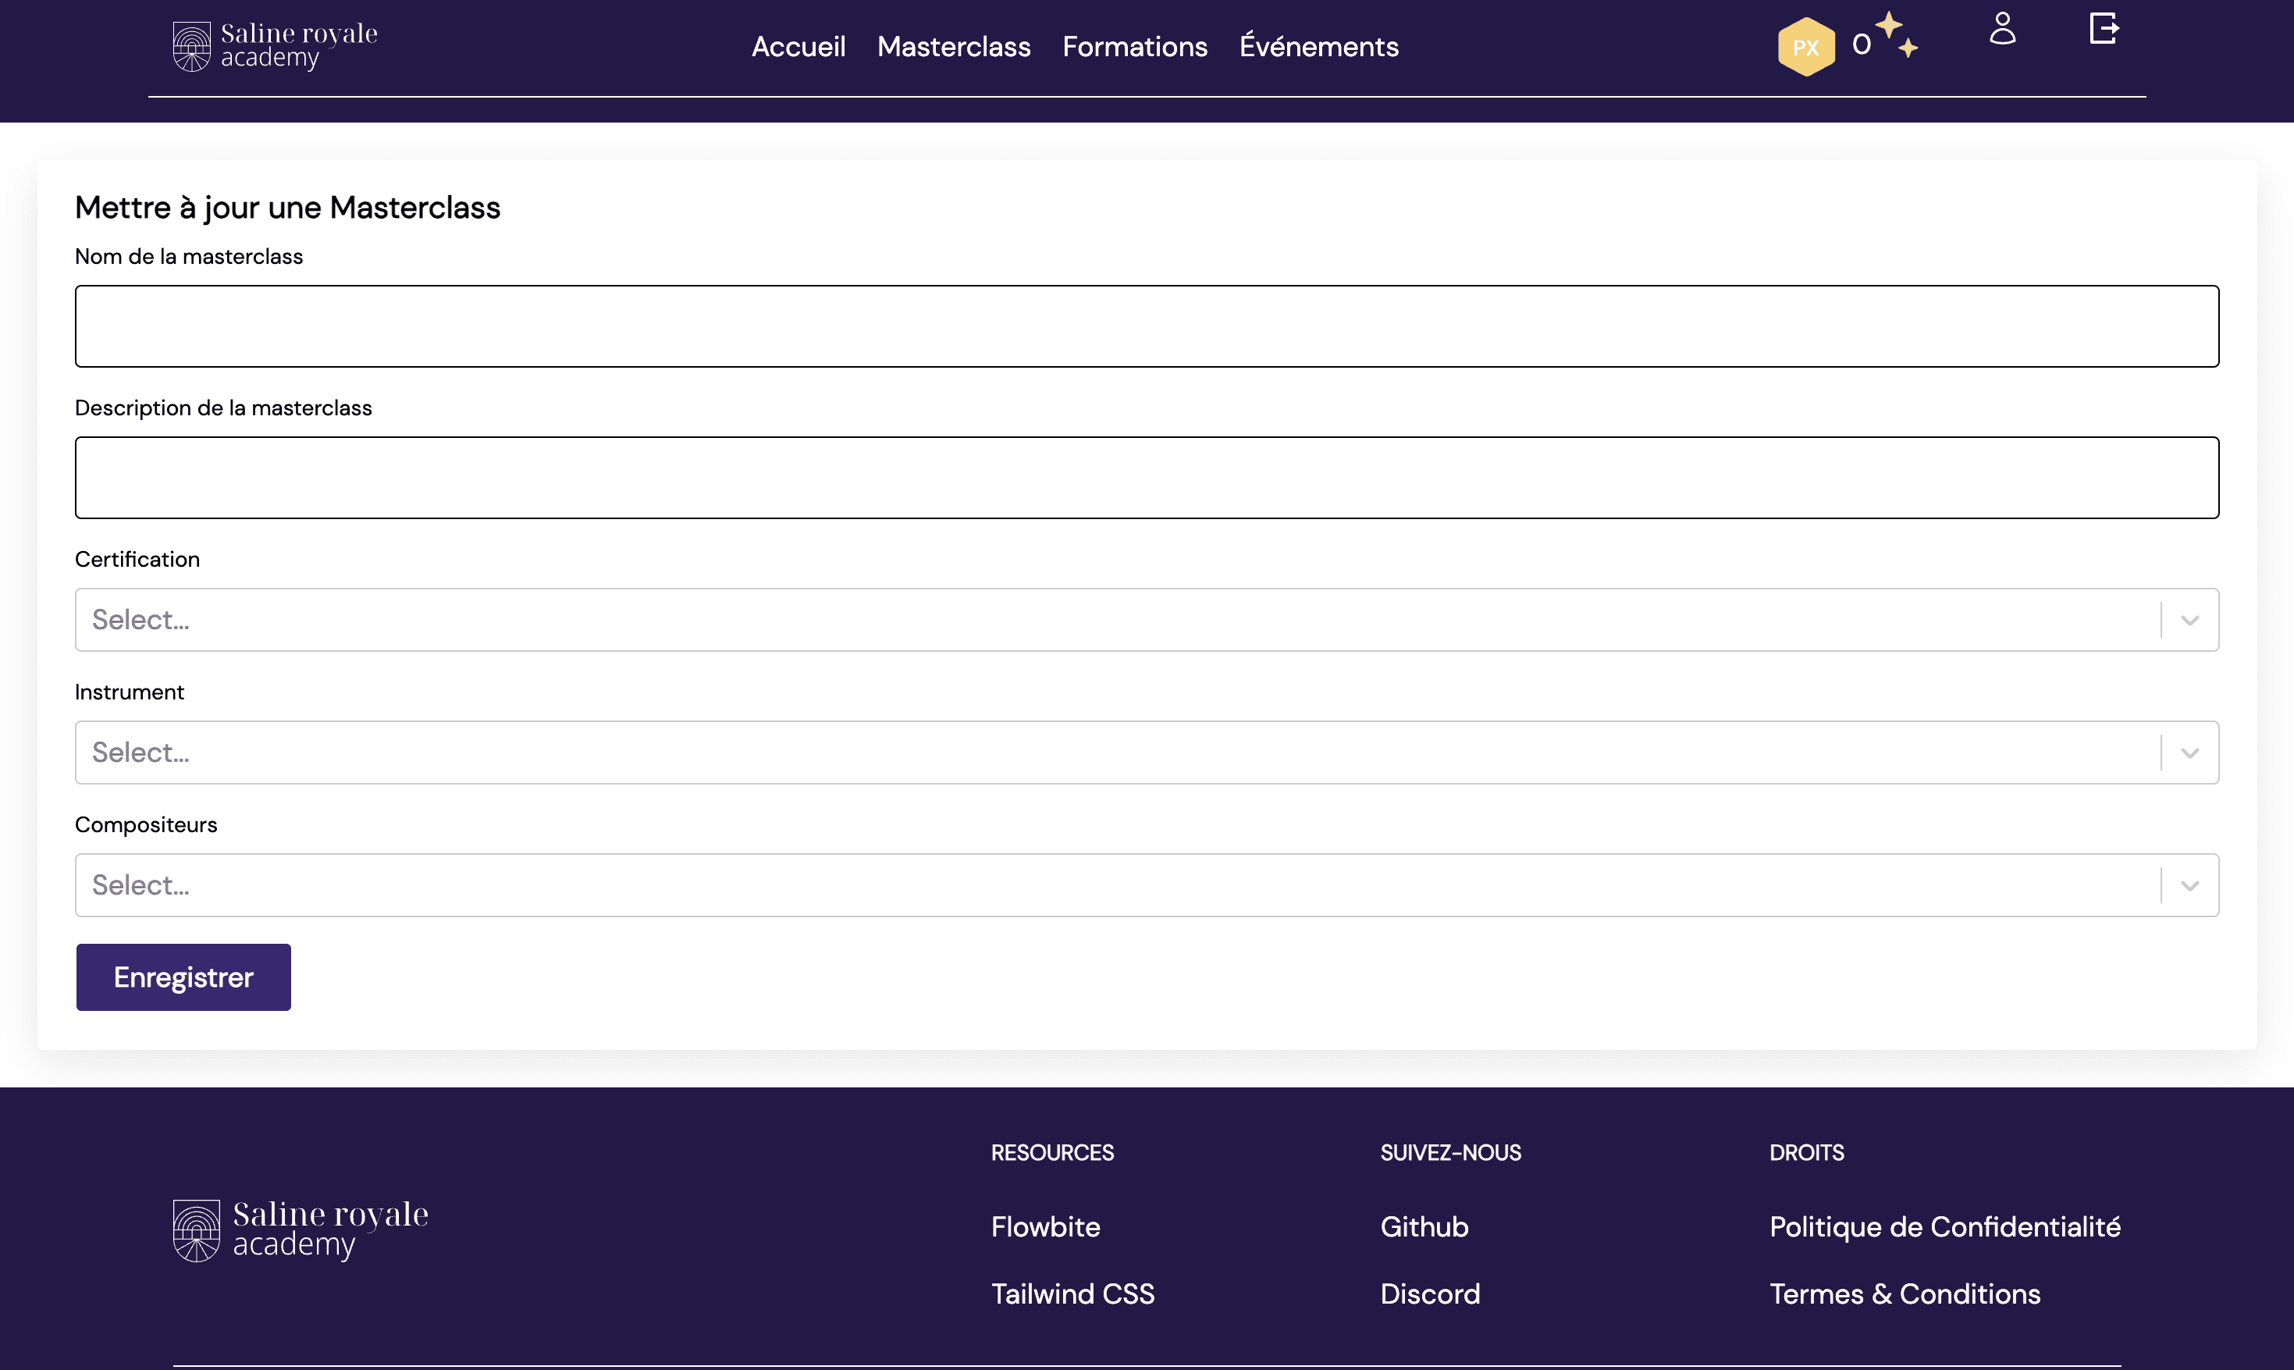Click the RESOURCES footer heading
Viewport: 2294px width, 1370px height.
click(1052, 1152)
